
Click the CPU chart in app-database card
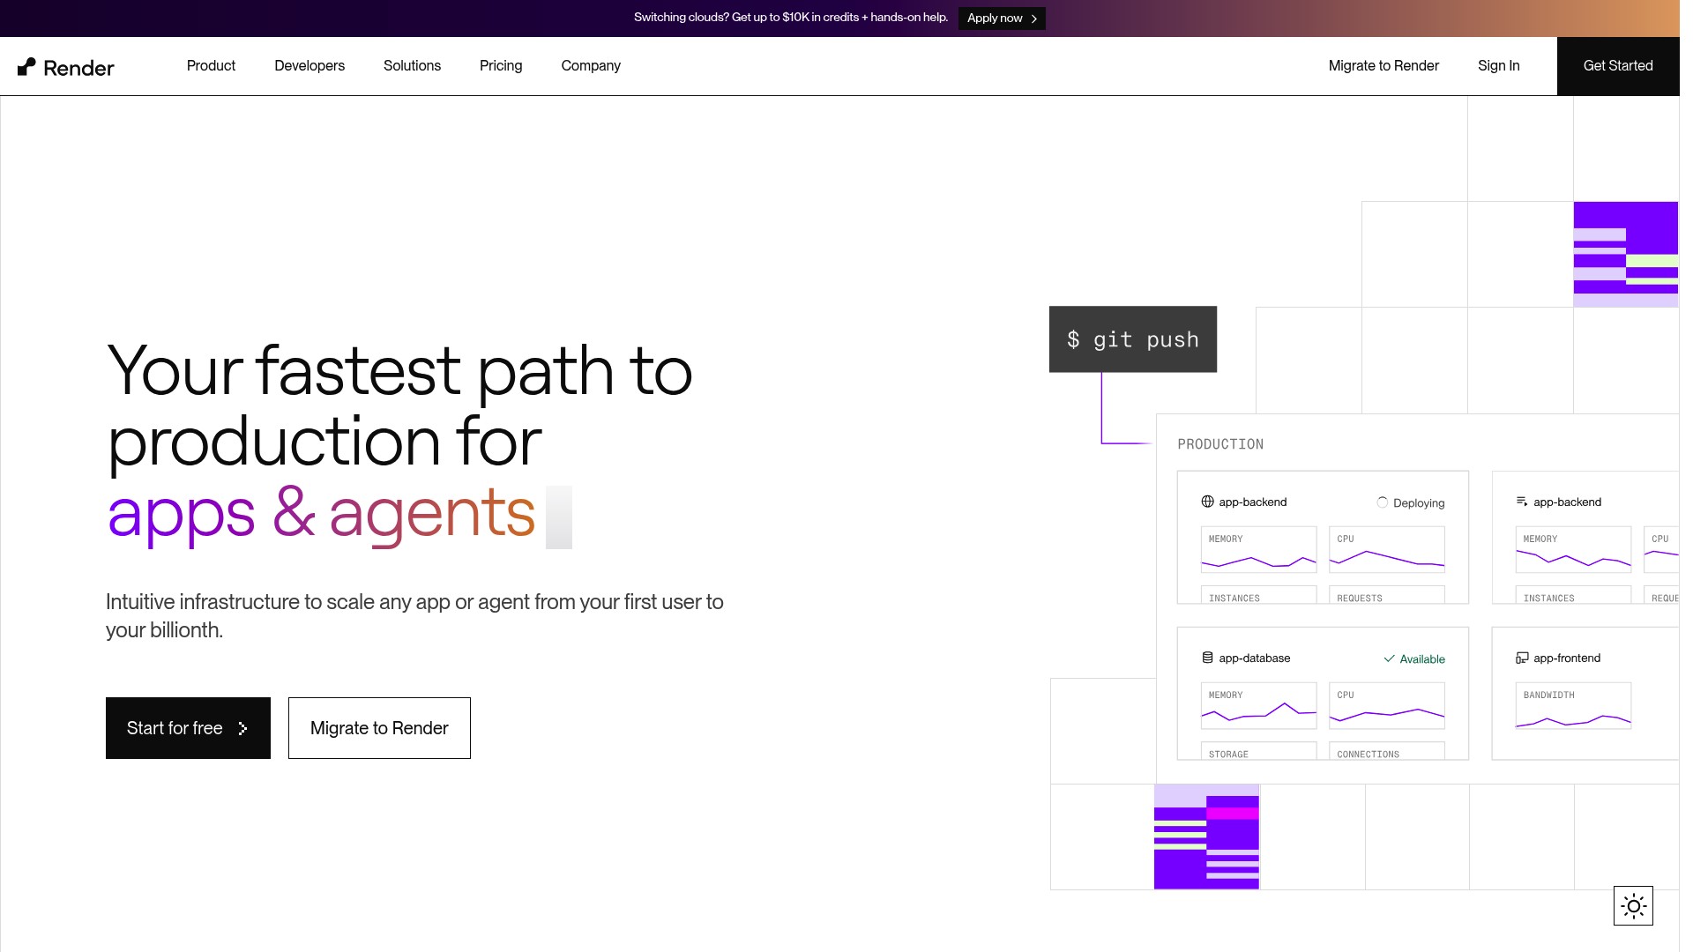click(x=1387, y=705)
